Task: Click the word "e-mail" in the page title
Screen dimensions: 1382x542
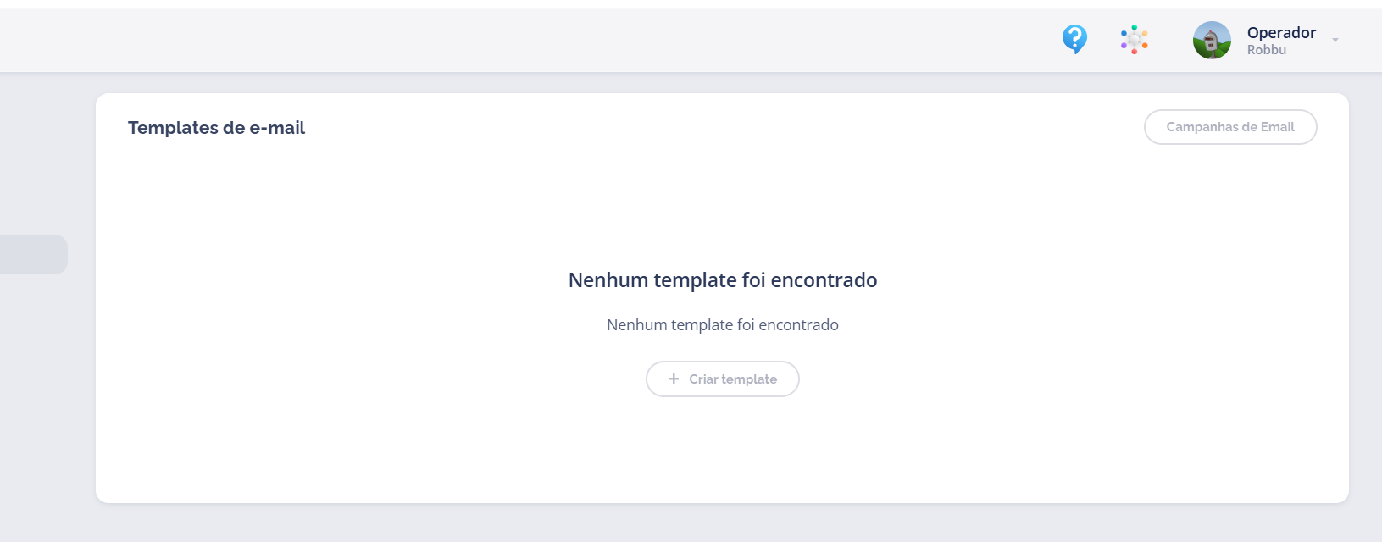Action: coord(277,128)
